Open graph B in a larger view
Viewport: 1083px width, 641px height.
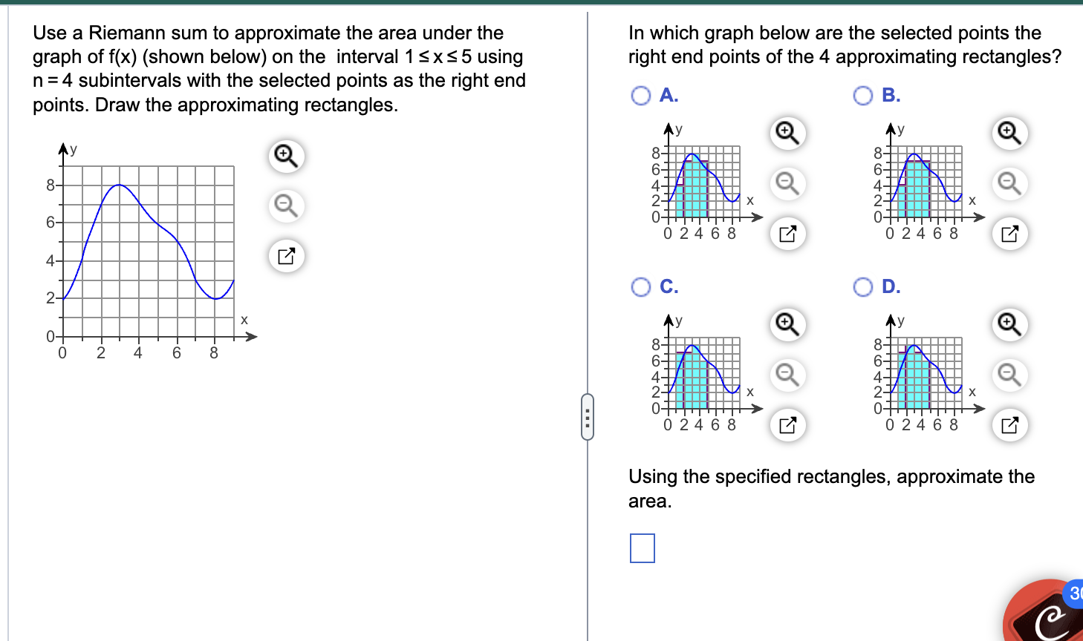pos(1009,233)
